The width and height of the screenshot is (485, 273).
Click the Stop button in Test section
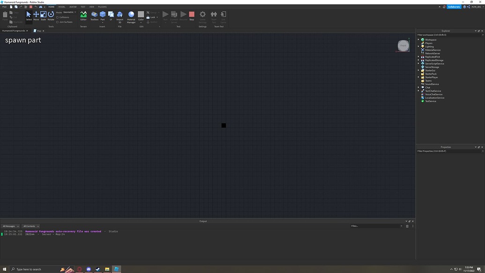[x=192, y=15]
